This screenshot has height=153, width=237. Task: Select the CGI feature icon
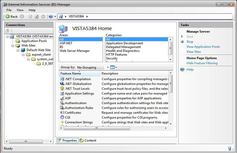point(62,117)
